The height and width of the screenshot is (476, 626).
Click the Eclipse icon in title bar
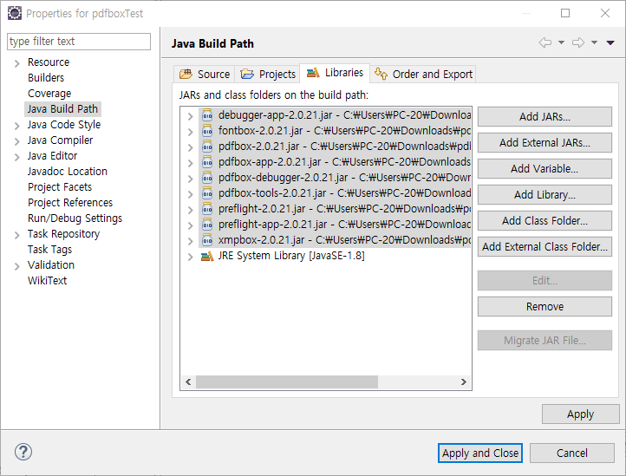15,13
